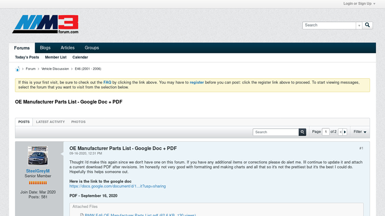
Task: Click the SteelGreyM username link
Action: pyautogui.click(x=38, y=171)
